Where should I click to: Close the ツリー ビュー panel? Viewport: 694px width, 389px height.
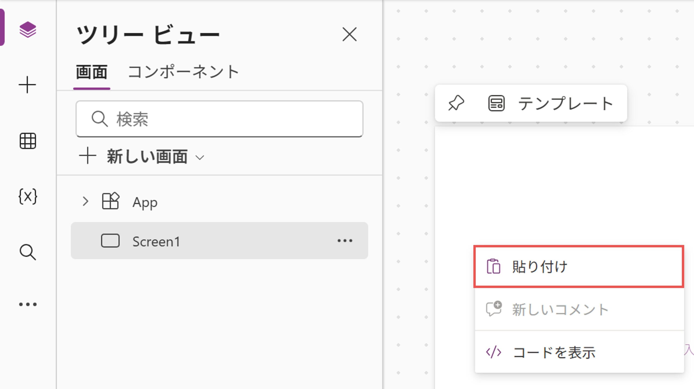tap(349, 34)
